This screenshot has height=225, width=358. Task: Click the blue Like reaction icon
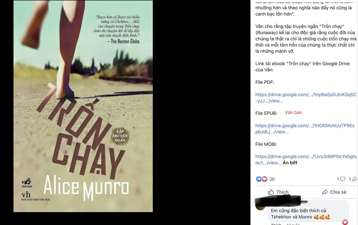(x=258, y=179)
